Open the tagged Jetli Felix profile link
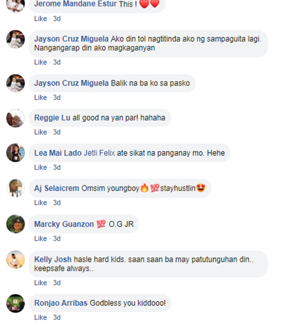286x327 pixels. pyautogui.click(x=99, y=153)
